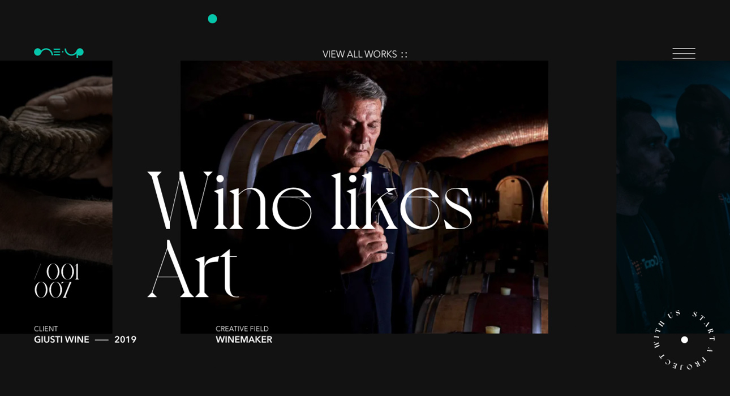Click the slash before the slide counter
Screen dimensions: 730x396
38,272
